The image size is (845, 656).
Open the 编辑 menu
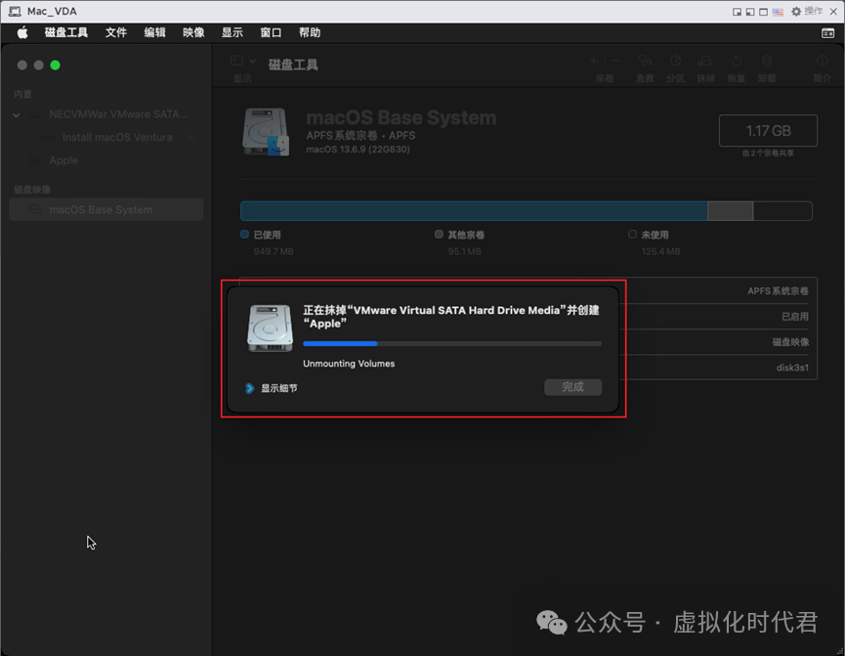click(154, 33)
